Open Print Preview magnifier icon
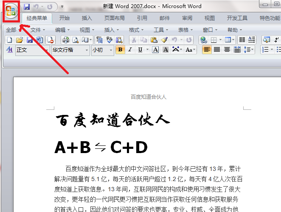281x212 pixels. [76, 40]
